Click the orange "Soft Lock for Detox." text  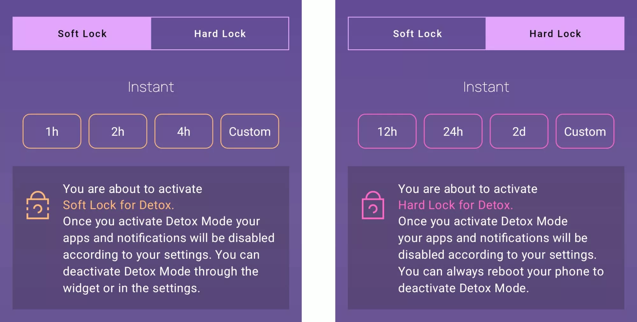pos(118,205)
